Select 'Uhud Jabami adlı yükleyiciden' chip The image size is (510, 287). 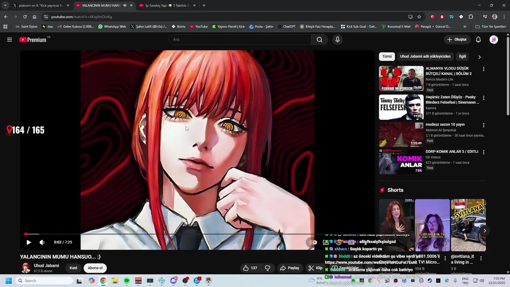click(x=425, y=57)
